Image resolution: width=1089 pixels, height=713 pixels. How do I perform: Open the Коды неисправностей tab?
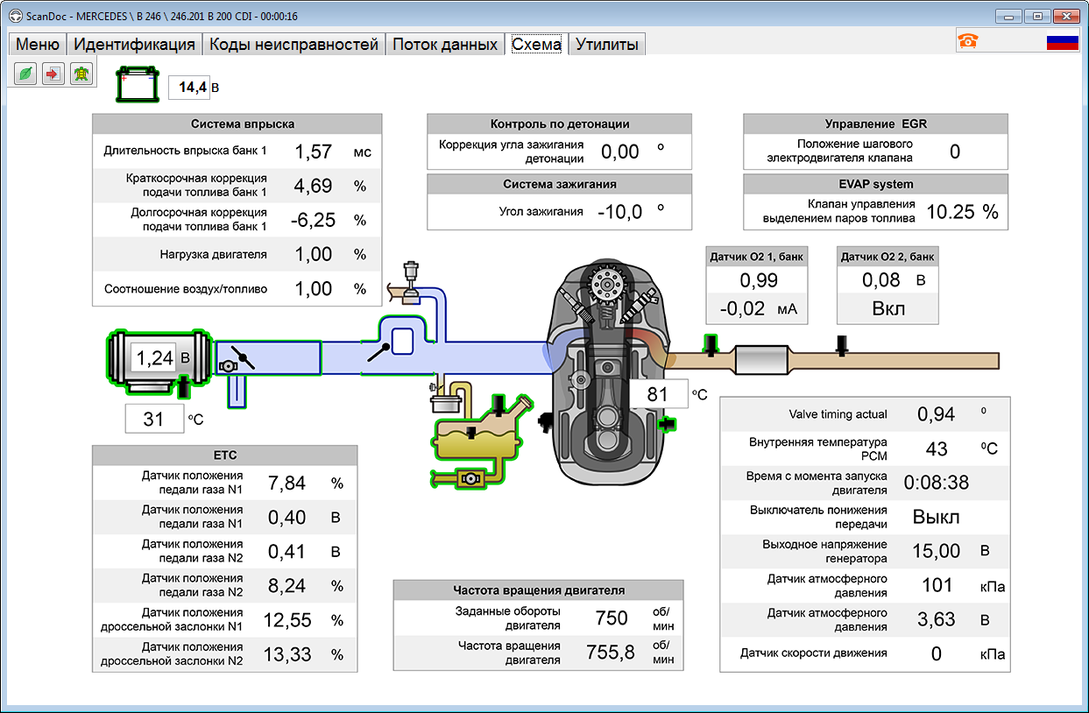pyautogui.click(x=294, y=45)
